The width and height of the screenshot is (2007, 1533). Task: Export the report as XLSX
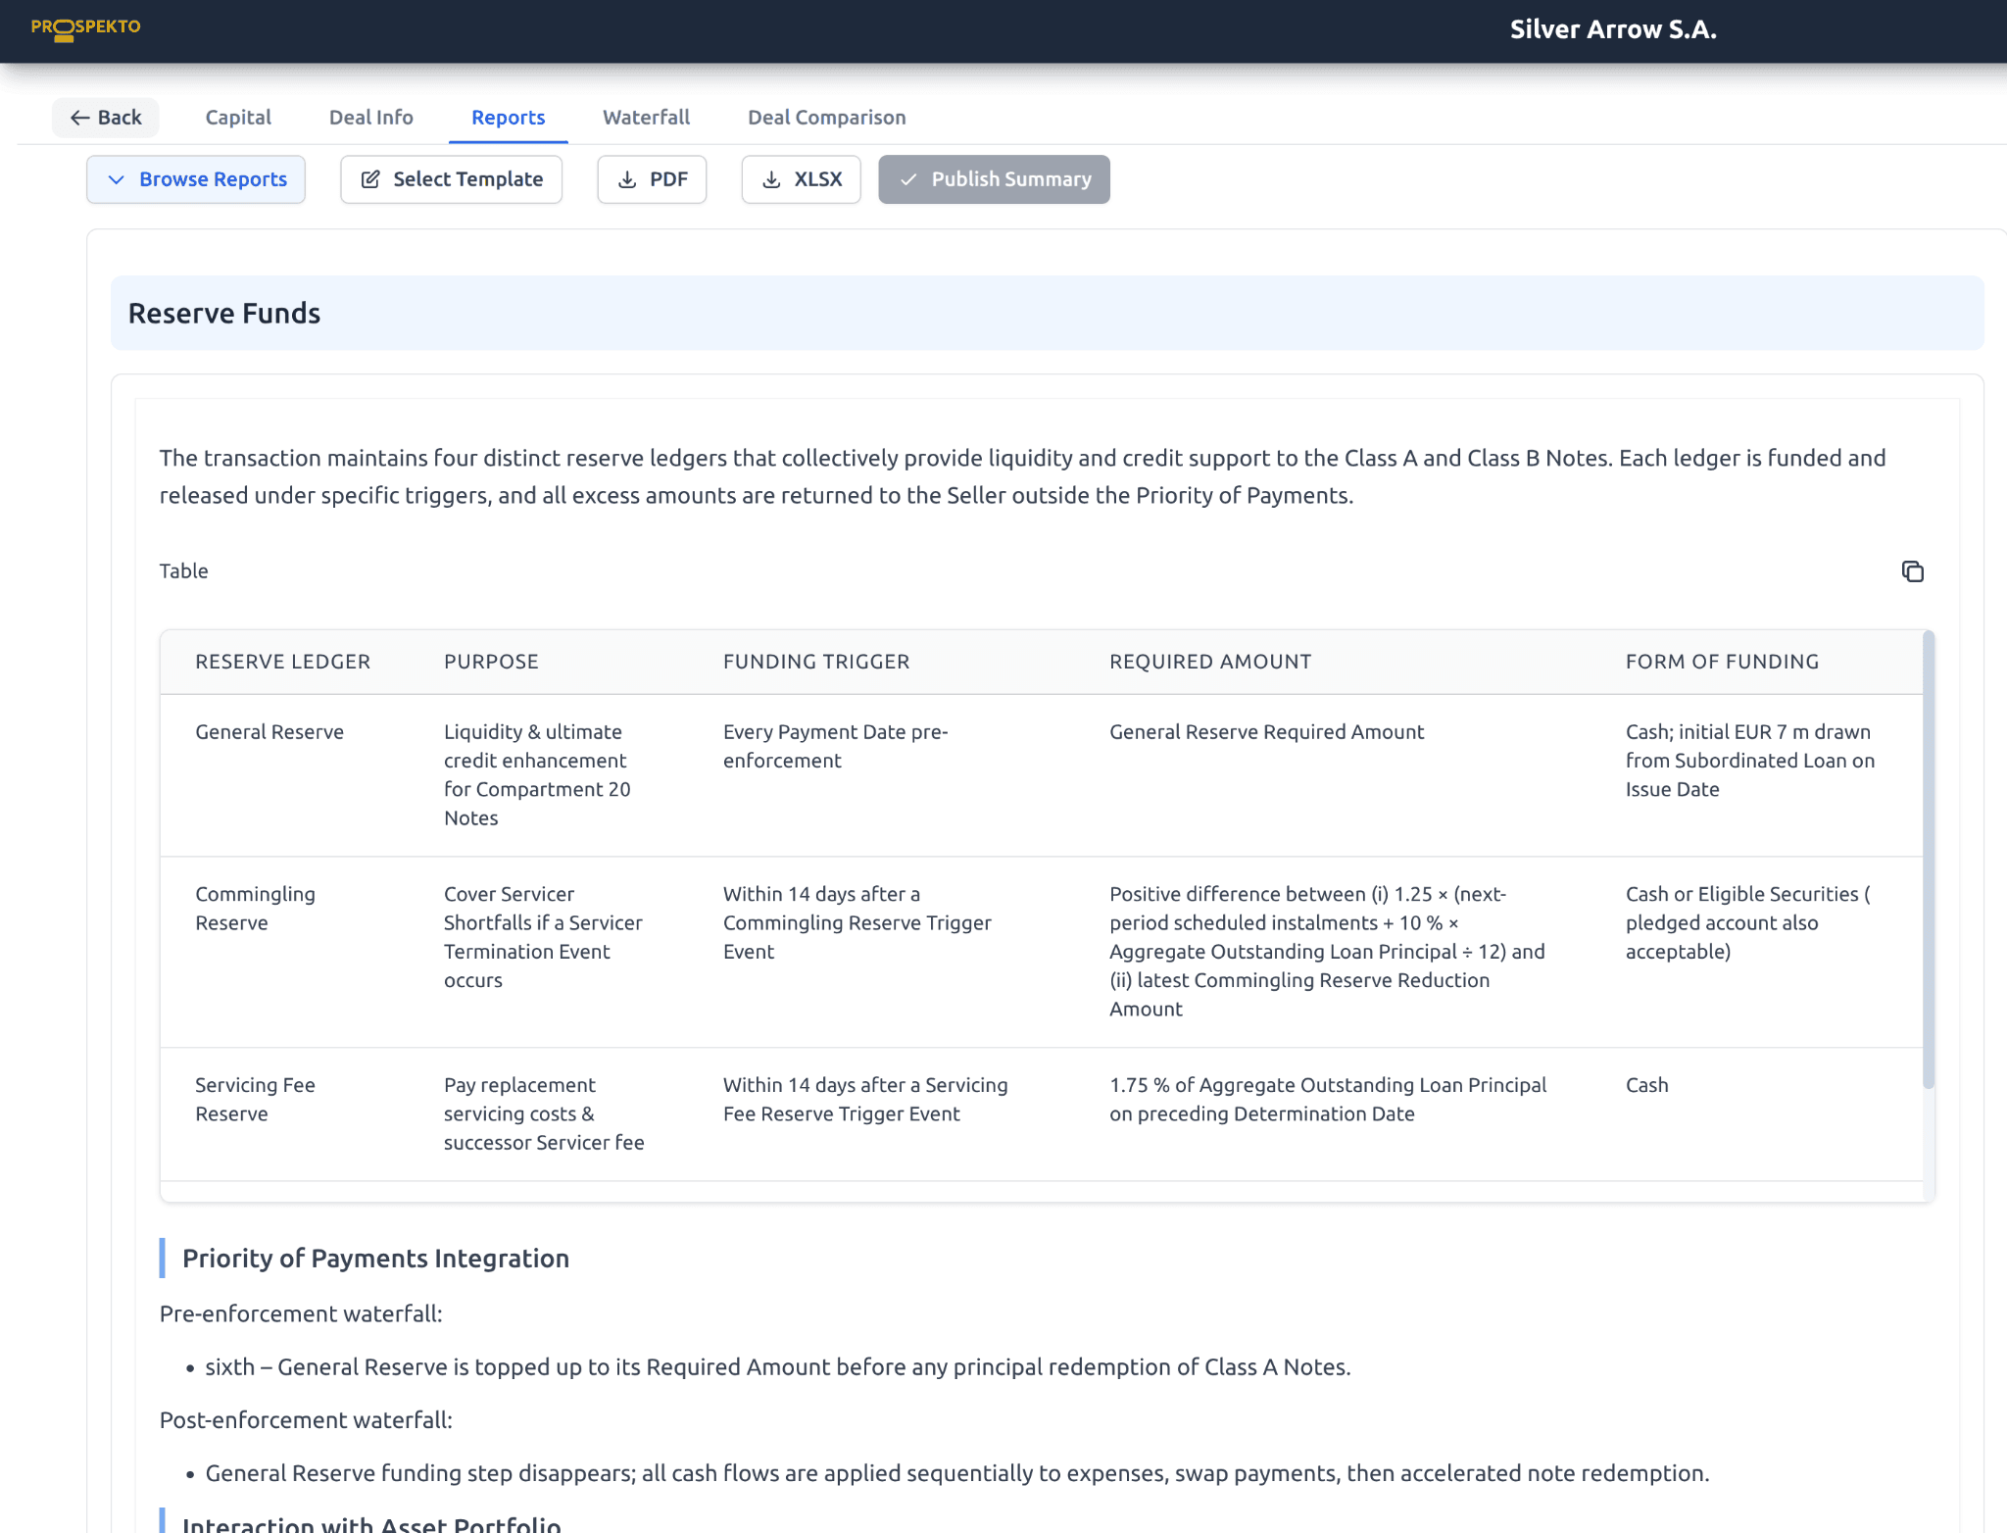(x=801, y=179)
